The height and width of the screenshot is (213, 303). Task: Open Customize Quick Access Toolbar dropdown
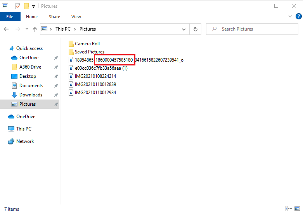(33, 7)
